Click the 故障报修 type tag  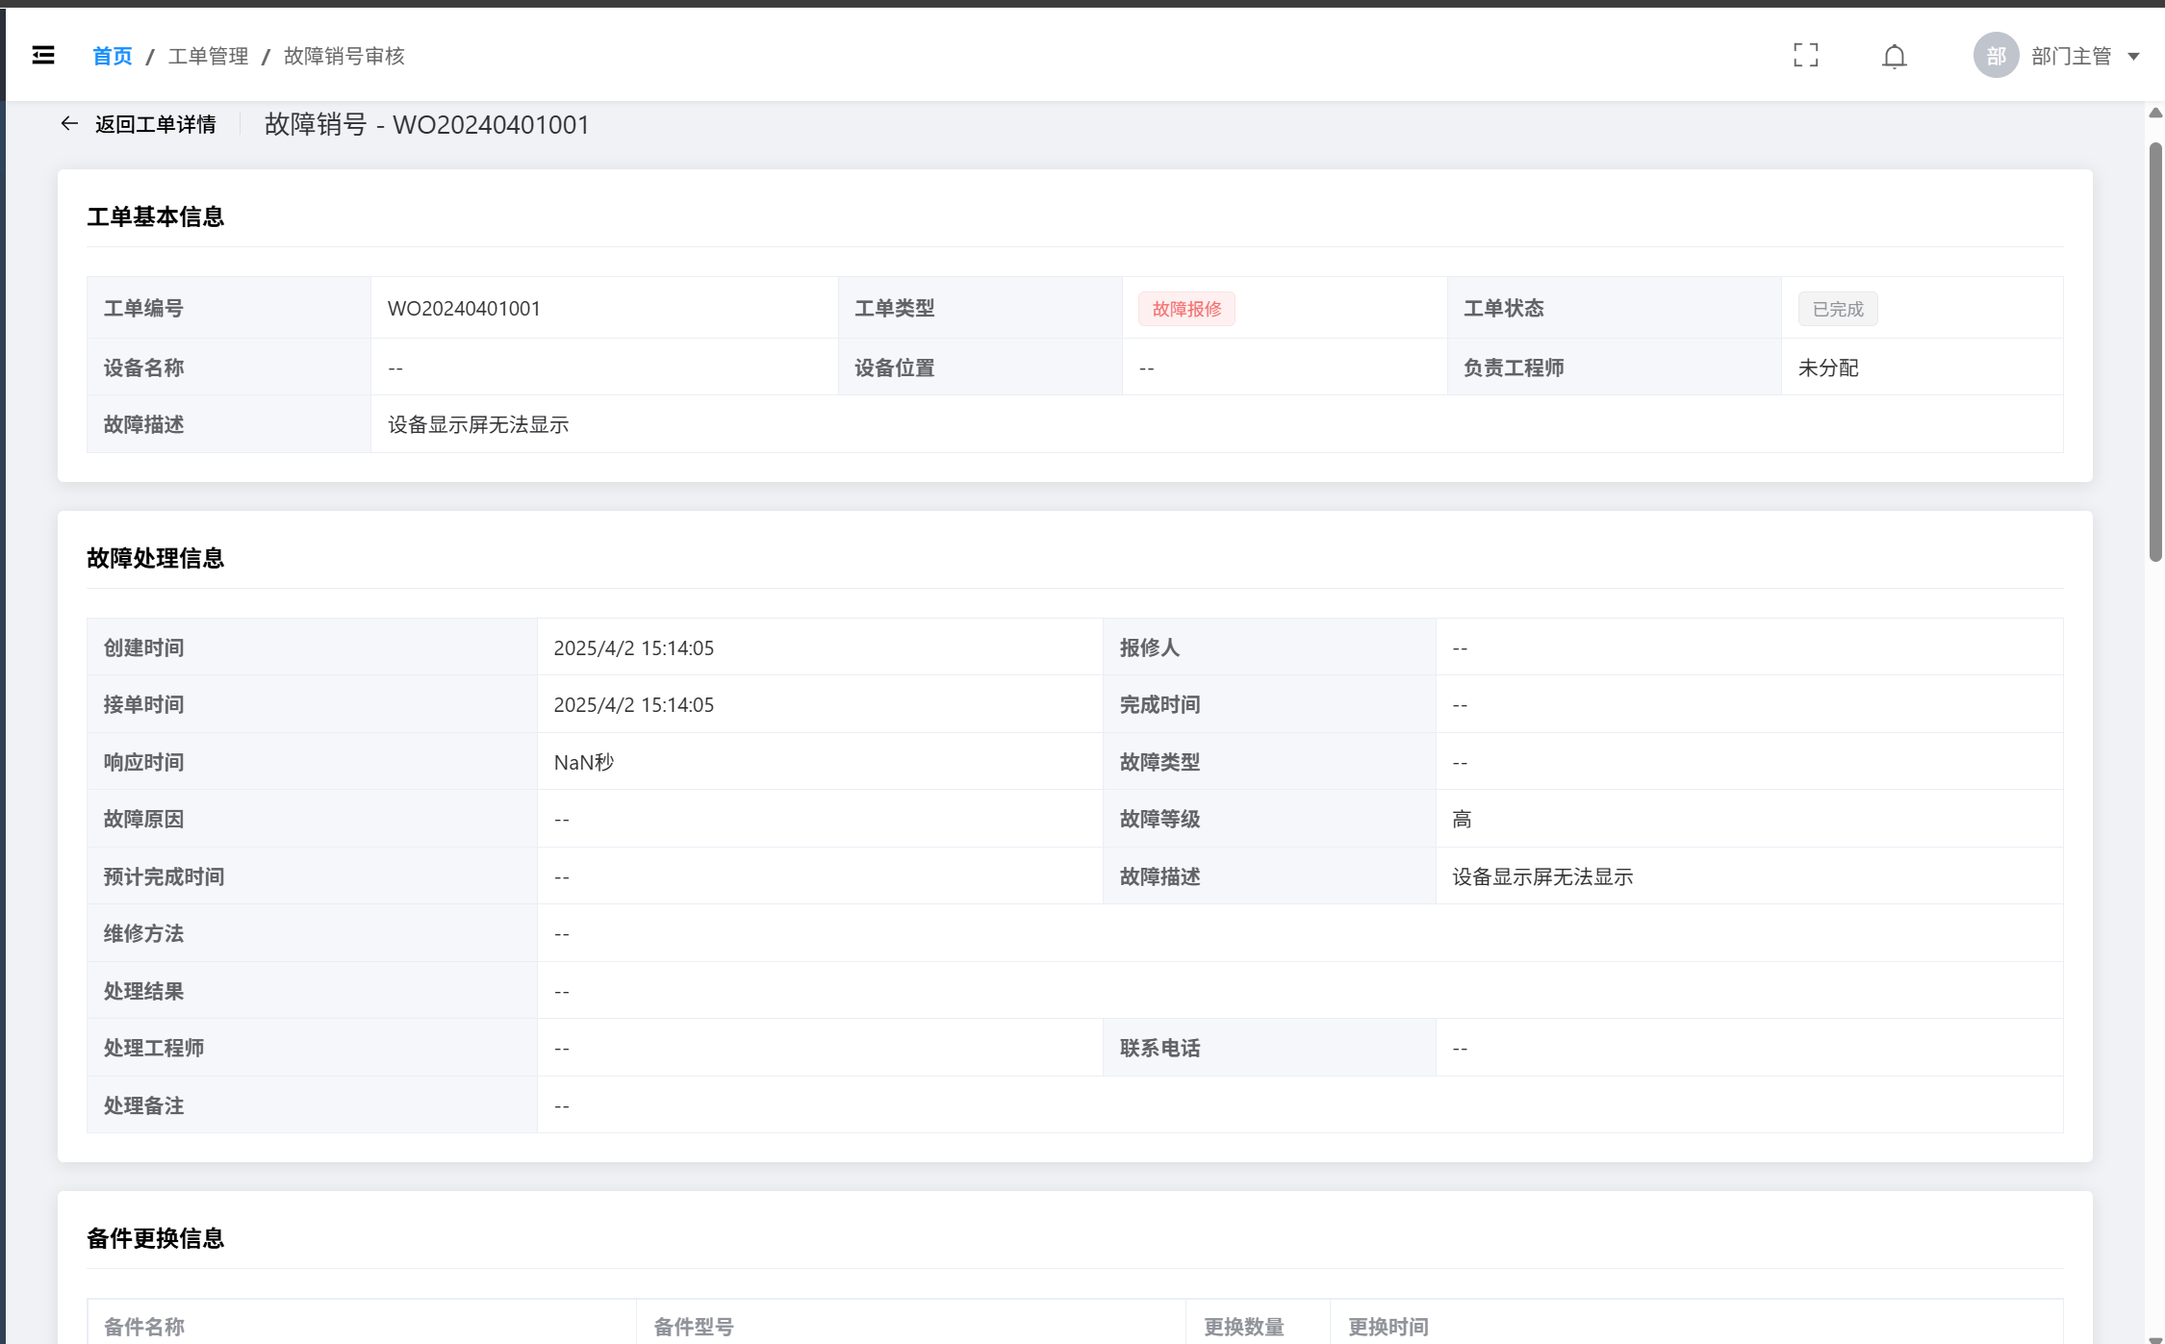pyautogui.click(x=1186, y=309)
